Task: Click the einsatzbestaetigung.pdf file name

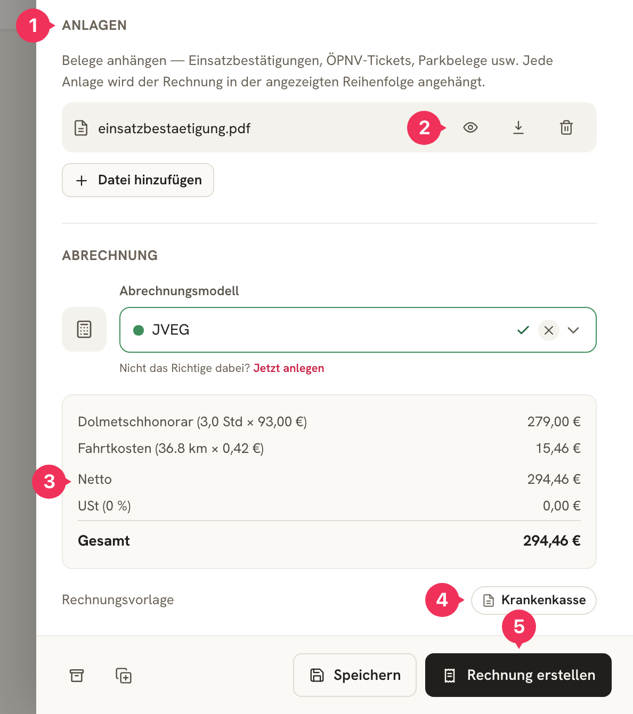Action: click(174, 128)
